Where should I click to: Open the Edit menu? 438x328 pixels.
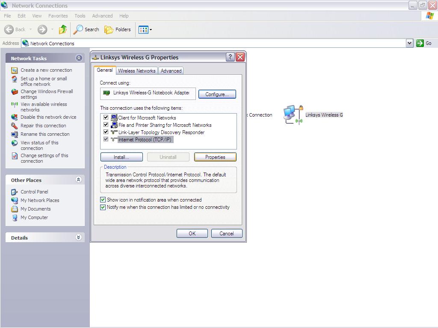click(x=21, y=16)
